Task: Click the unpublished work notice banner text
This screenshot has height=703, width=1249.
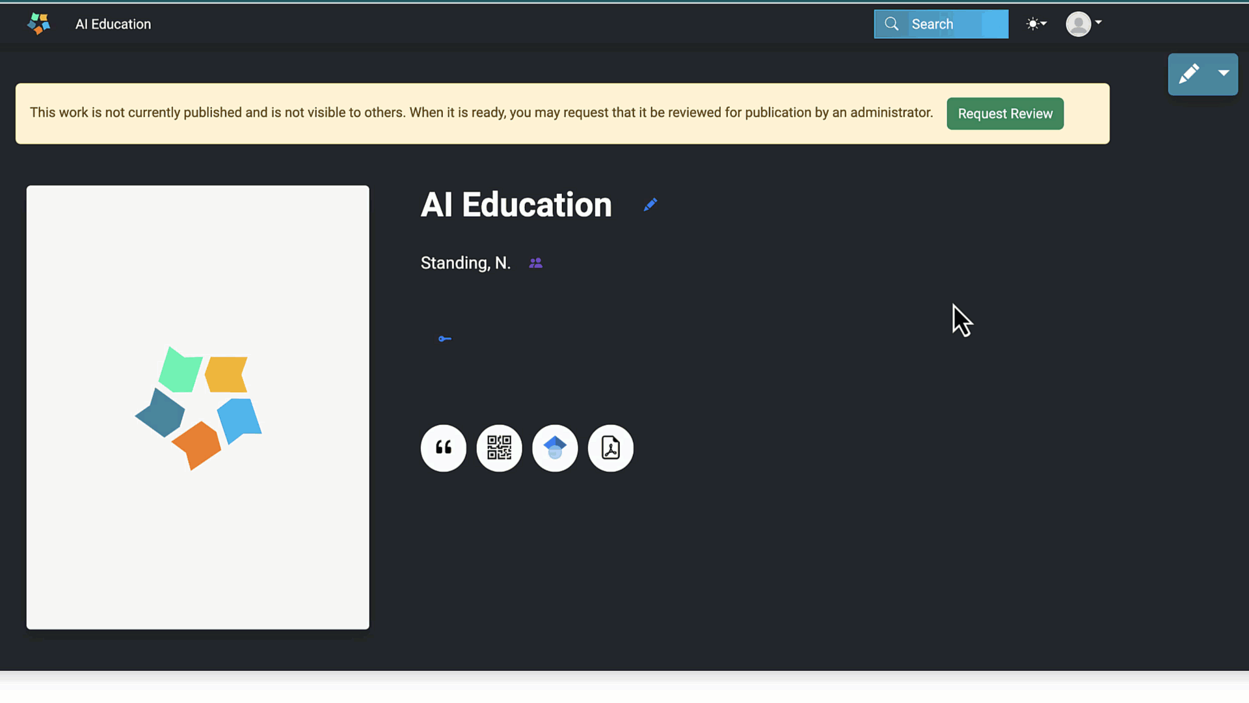Action: pos(481,113)
